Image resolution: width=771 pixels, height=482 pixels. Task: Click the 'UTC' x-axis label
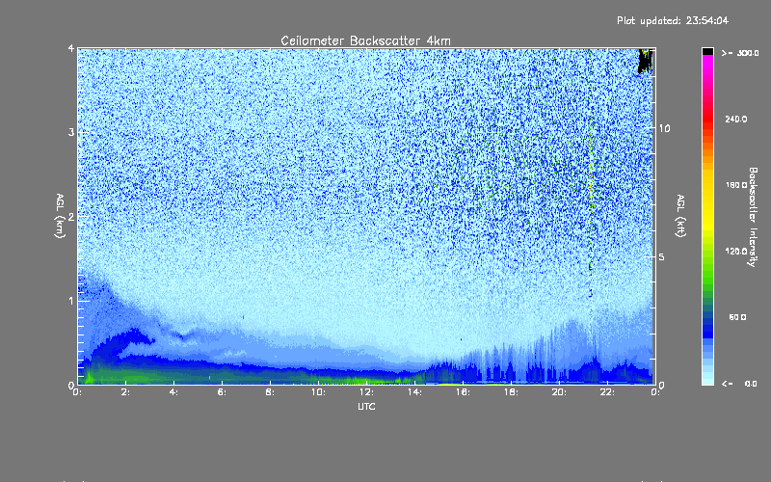tap(366, 407)
